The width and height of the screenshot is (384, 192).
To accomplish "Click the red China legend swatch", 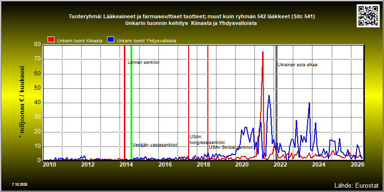I will [x=51, y=40].
